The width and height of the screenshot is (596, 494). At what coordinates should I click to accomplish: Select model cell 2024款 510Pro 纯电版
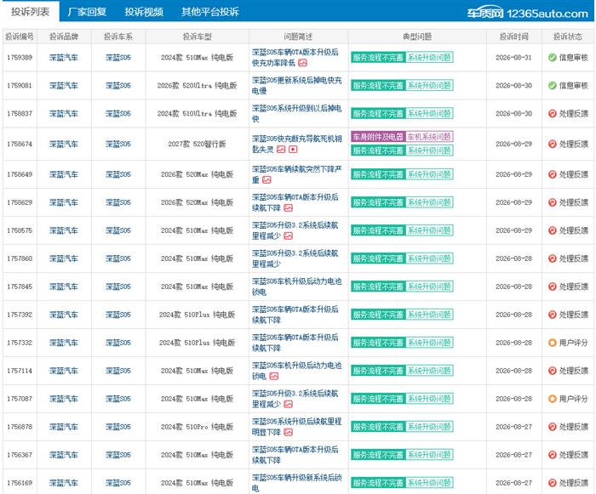197,427
